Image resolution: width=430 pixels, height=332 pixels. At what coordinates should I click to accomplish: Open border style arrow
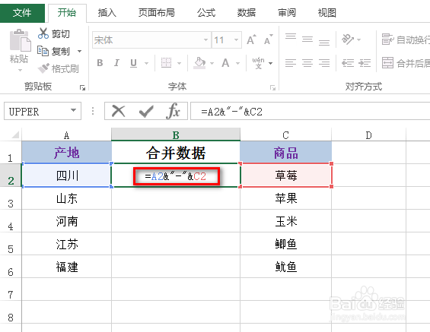tap(179, 63)
